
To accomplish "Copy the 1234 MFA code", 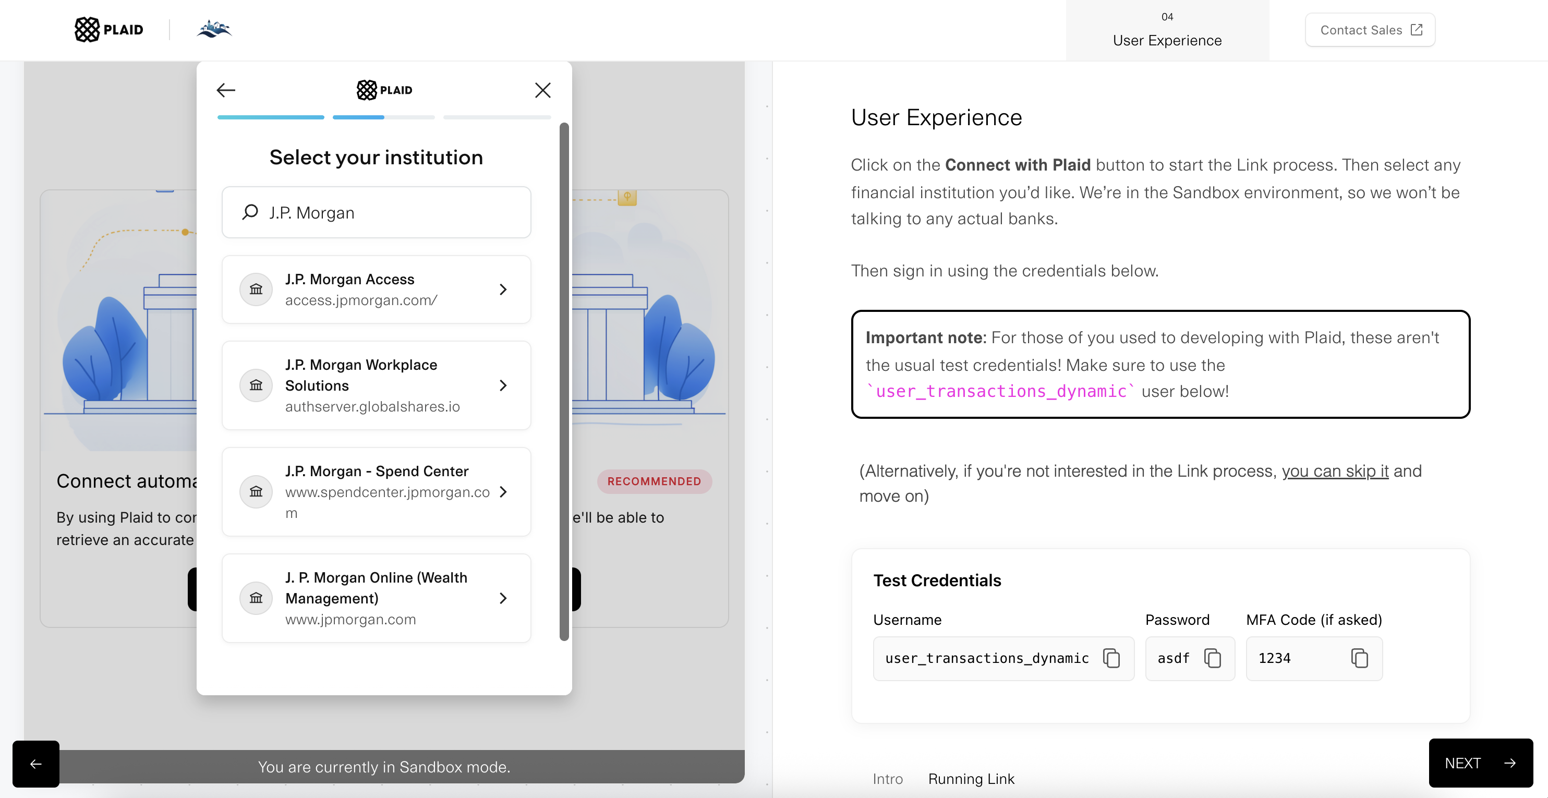I will (x=1359, y=658).
